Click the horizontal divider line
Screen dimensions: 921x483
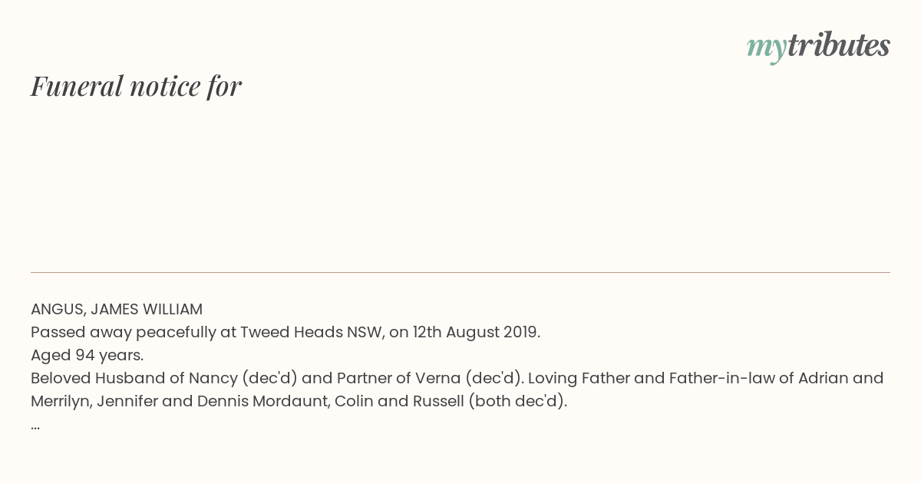coord(460,272)
